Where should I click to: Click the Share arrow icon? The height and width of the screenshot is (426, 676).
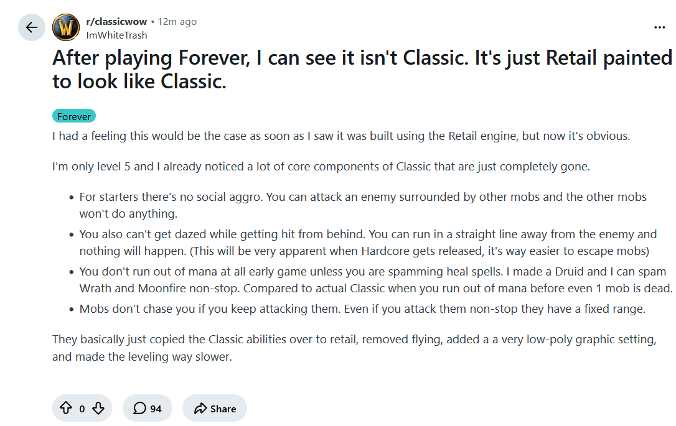pos(200,409)
